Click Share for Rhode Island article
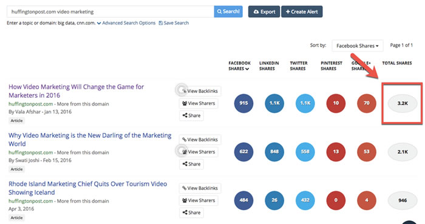Viewport: 425px width, 224px height. point(191,212)
